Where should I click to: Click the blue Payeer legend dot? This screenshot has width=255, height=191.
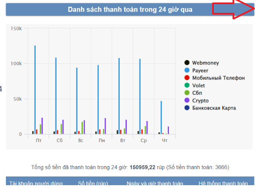(187, 70)
